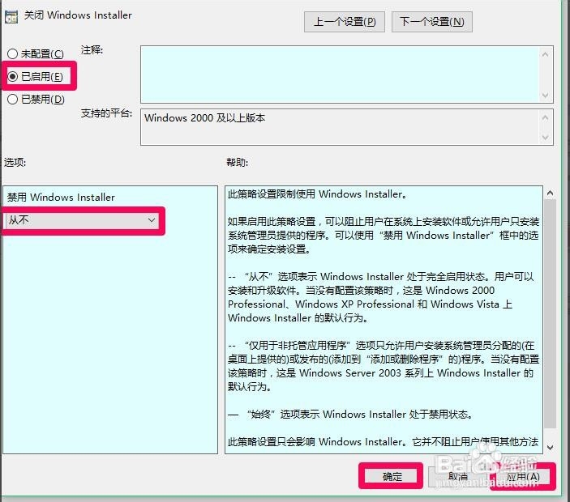Confirm with the 确定 button
This screenshot has width=570, height=502.
(x=391, y=476)
